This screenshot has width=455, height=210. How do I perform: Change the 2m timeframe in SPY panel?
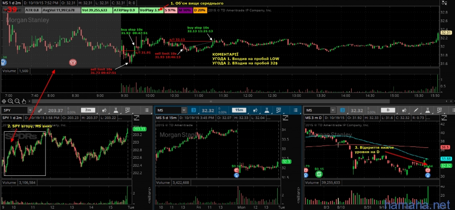click(x=88, y=110)
